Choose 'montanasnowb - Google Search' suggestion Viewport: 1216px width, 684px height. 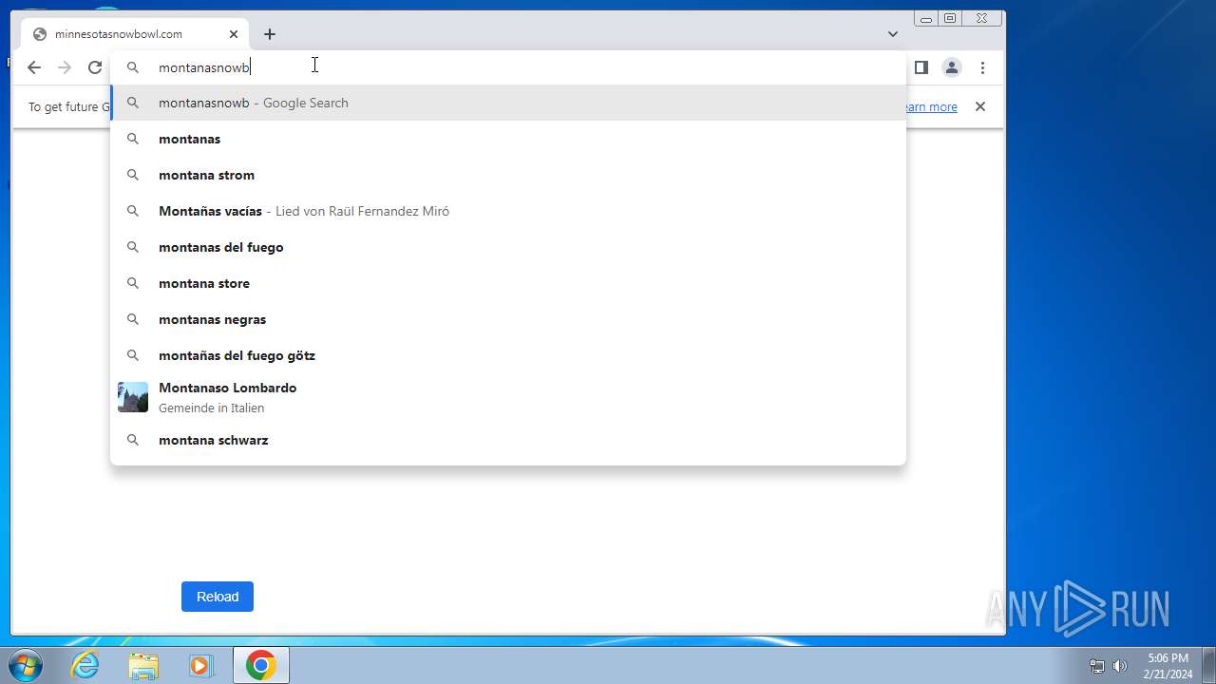[x=508, y=103]
